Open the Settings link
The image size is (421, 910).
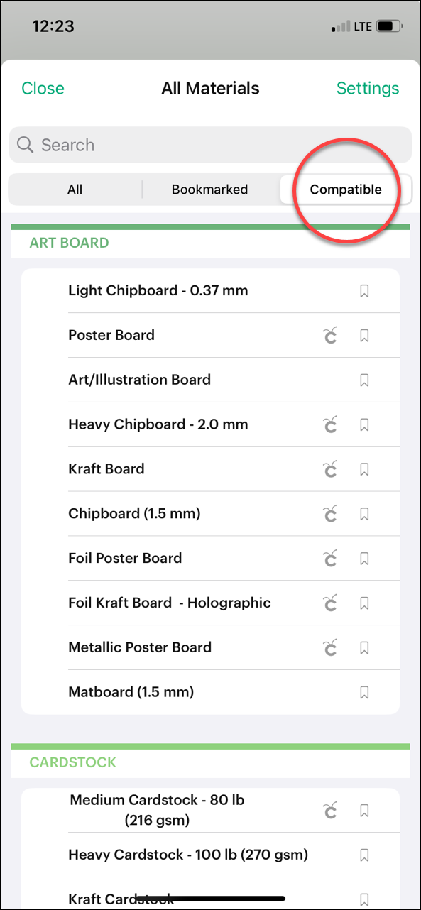click(x=368, y=88)
